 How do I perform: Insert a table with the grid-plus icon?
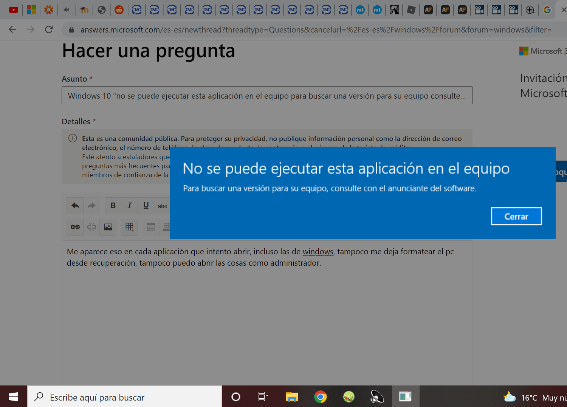coord(130,227)
